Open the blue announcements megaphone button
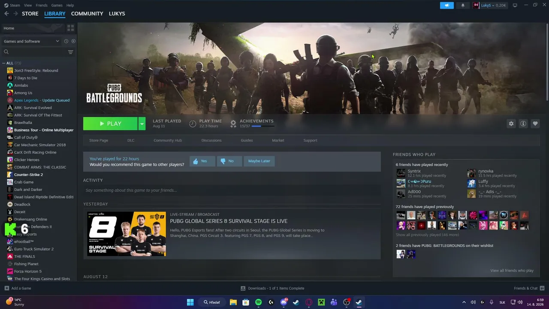 (446, 5)
